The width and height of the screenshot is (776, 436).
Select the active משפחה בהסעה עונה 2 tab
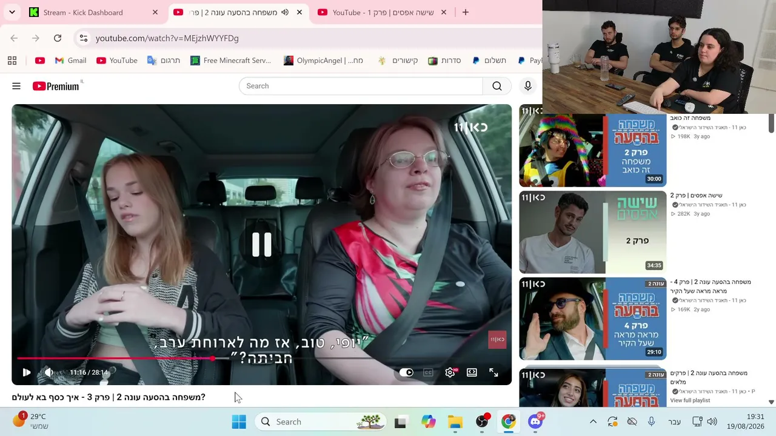tap(238, 12)
